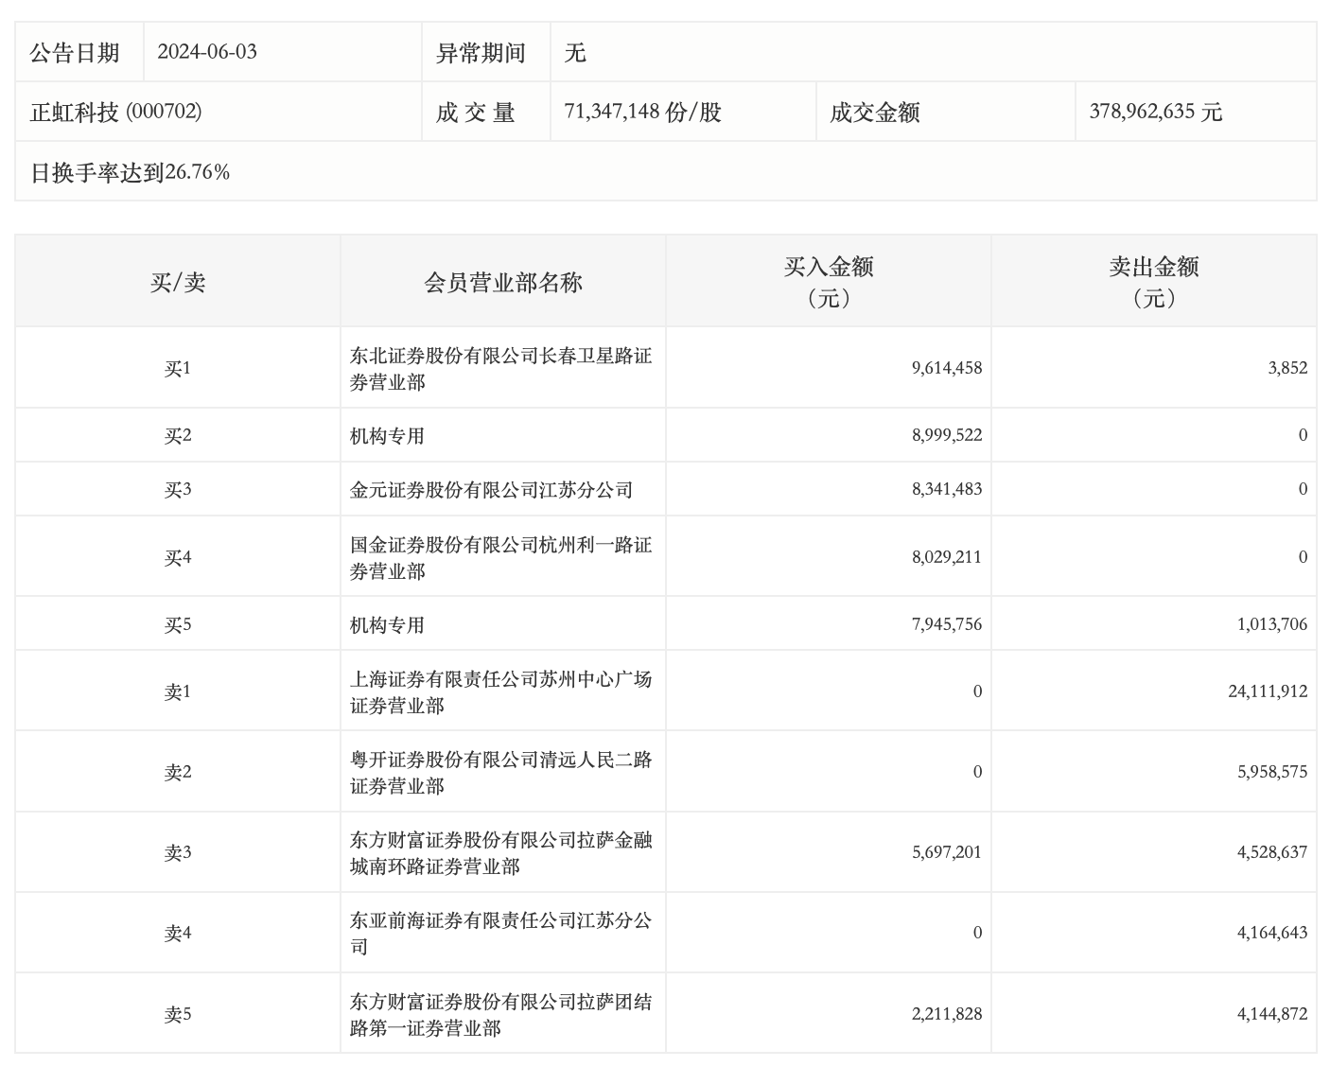Click 上海证券 苏州中心广场 branch name

(501, 692)
